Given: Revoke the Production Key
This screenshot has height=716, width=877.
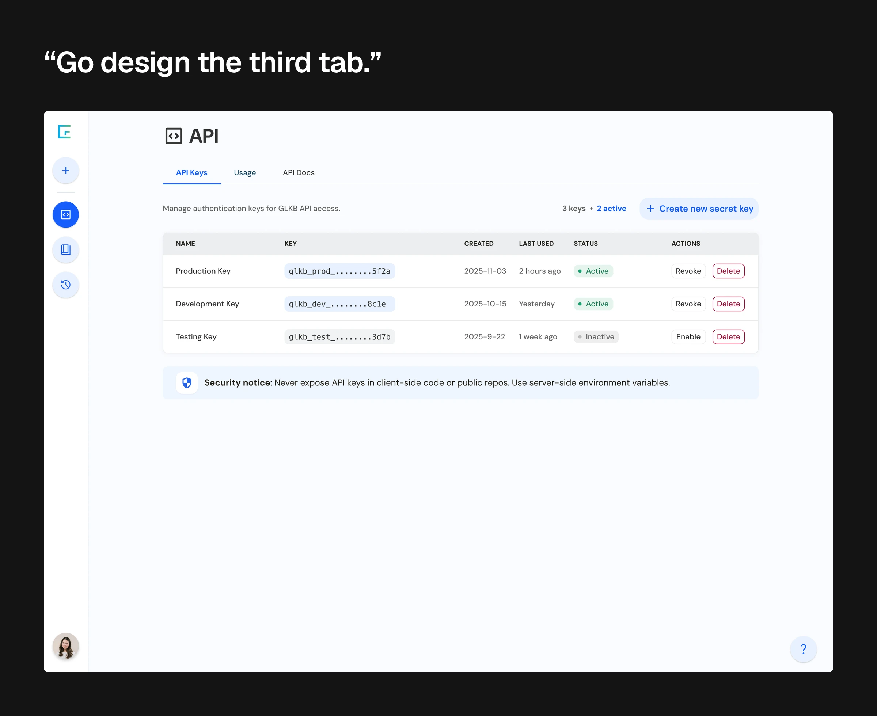Looking at the screenshot, I should (688, 271).
